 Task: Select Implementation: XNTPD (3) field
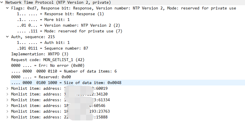pos(35,54)
